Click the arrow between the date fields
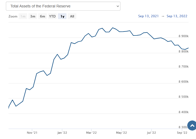Viewport: 196px width, 139px height. (x=163, y=16)
